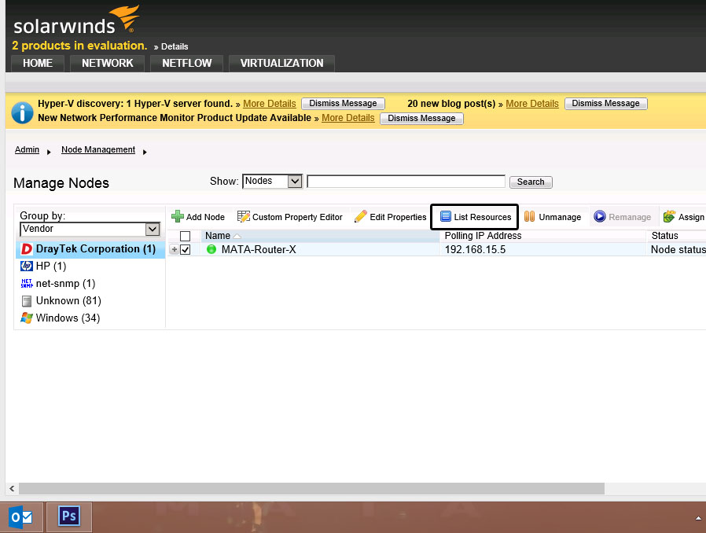Show hidden system tray icons
Viewport: 706px width, 533px height.
698,518
